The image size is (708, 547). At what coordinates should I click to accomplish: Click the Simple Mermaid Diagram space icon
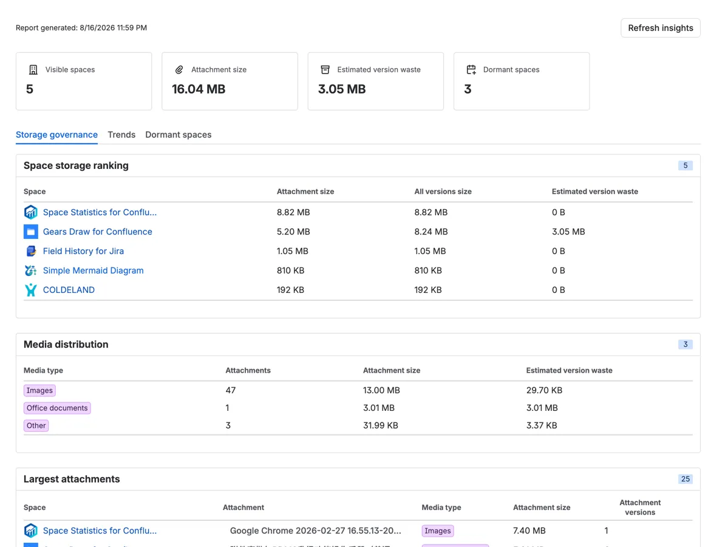pos(31,270)
